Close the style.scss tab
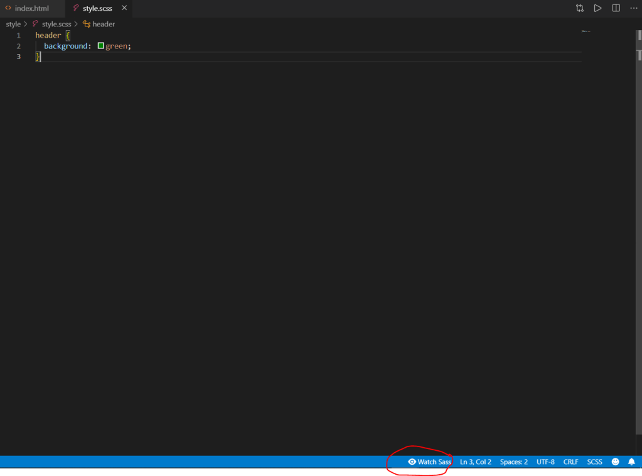642x476 pixels. coord(124,8)
